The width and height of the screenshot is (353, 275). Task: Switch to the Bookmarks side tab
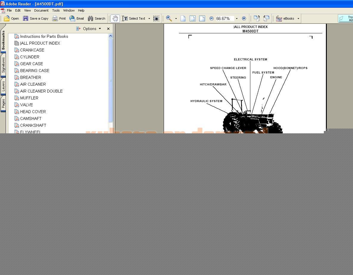pyautogui.click(x=3, y=40)
